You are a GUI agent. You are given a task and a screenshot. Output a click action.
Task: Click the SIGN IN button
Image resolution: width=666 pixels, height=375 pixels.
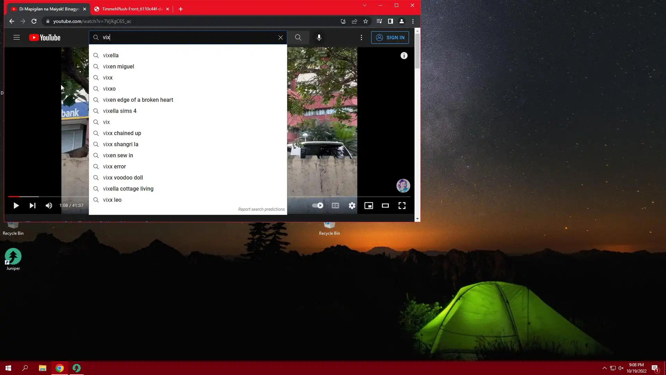point(390,37)
